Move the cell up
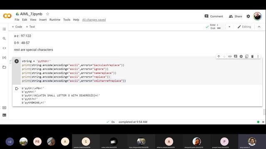 [x=219, y=56]
